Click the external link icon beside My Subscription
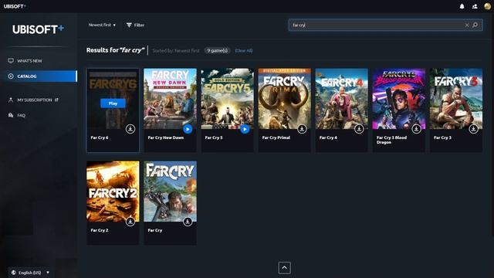The height and width of the screenshot is (278, 494). pos(56,100)
